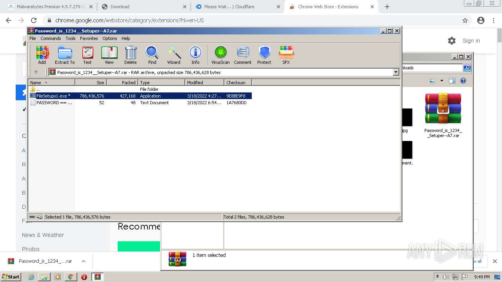This screenshot has height=282, width=502.
Task: Switch to the Download tab
Action: point(144,7)
